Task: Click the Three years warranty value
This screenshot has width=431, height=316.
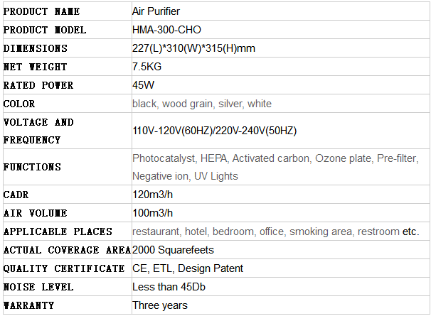Action: click(x=160, y=305)
